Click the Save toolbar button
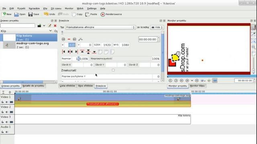 click(34, 14)
